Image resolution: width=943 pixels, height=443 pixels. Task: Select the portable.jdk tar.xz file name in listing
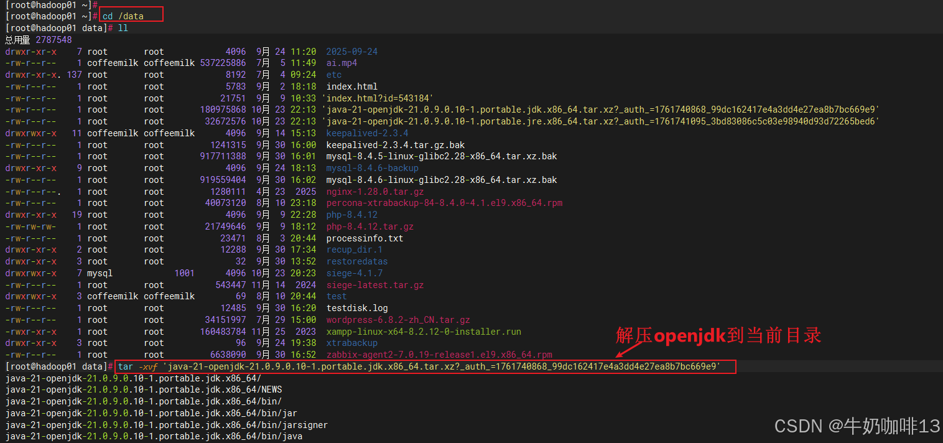[600, 110]
